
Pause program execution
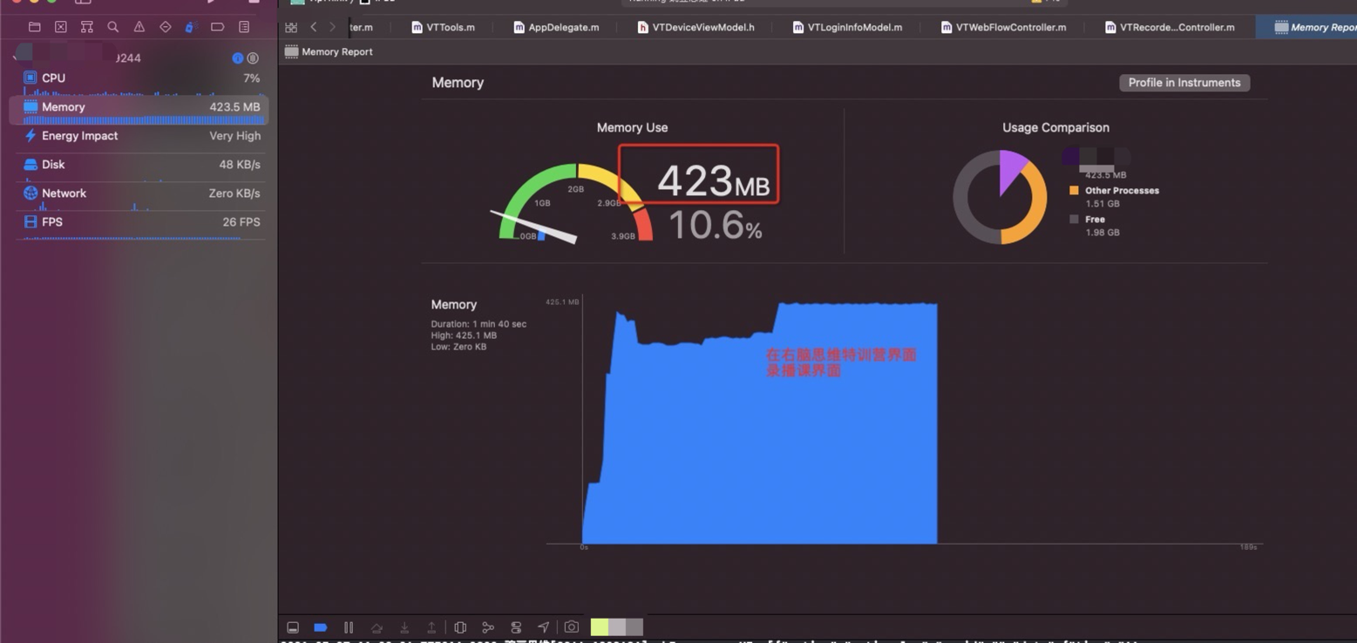point(349,627)
